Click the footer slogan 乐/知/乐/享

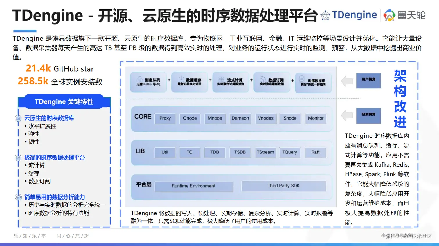tap(30, 236)
